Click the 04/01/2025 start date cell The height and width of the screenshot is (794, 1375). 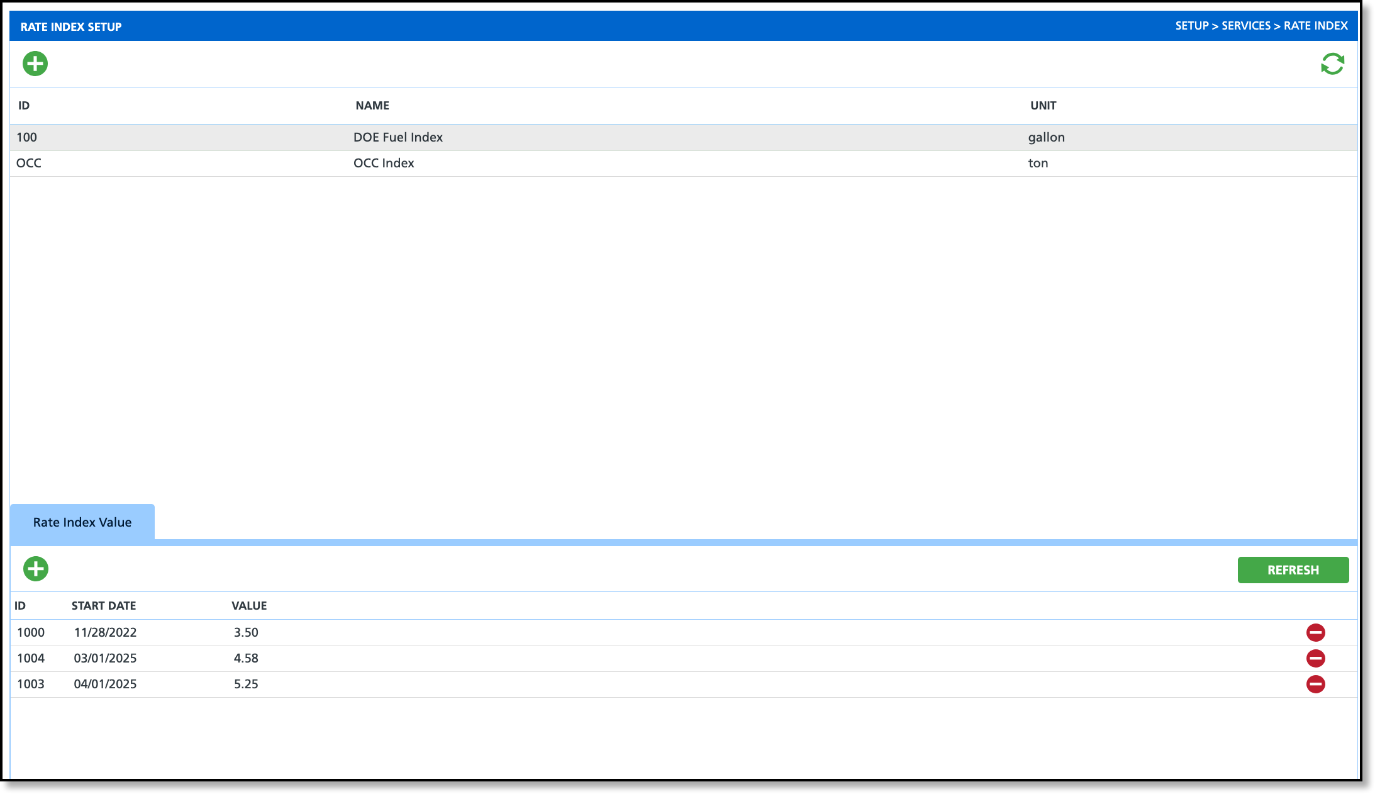click(105, 684)
